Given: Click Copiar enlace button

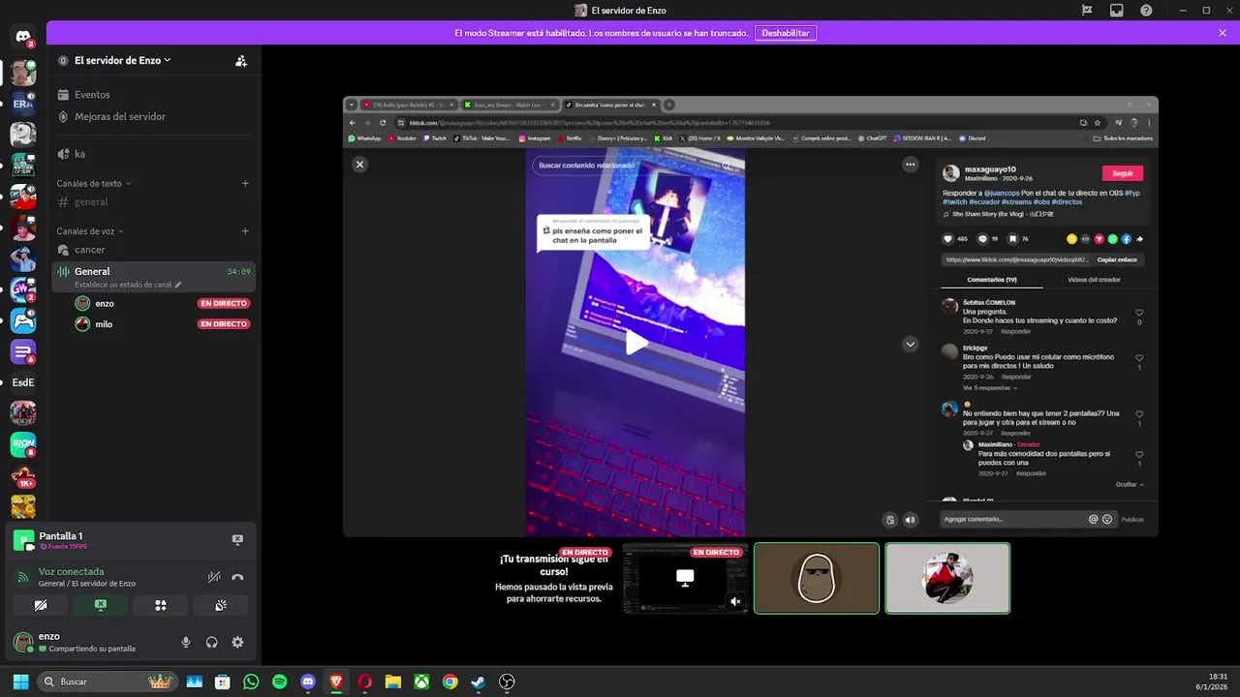Looking at the screenshot, I should 1117,259.
